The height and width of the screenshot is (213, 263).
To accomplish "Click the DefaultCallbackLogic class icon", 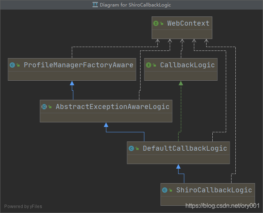I will click(131, 148).
